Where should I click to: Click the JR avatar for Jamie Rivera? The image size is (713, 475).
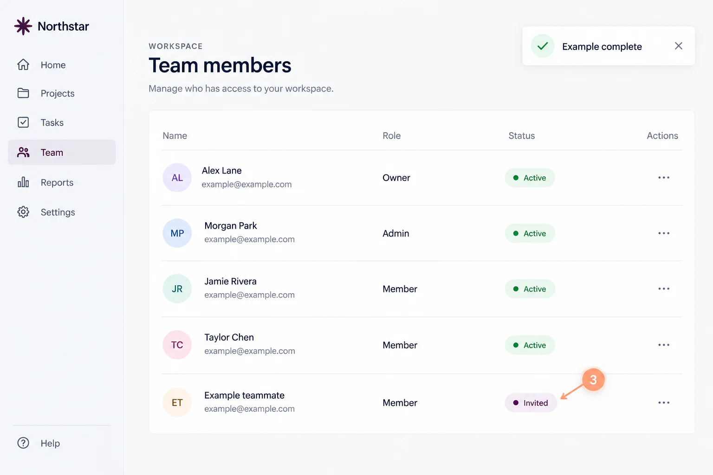pyautogui.click(x=177, y=289)
